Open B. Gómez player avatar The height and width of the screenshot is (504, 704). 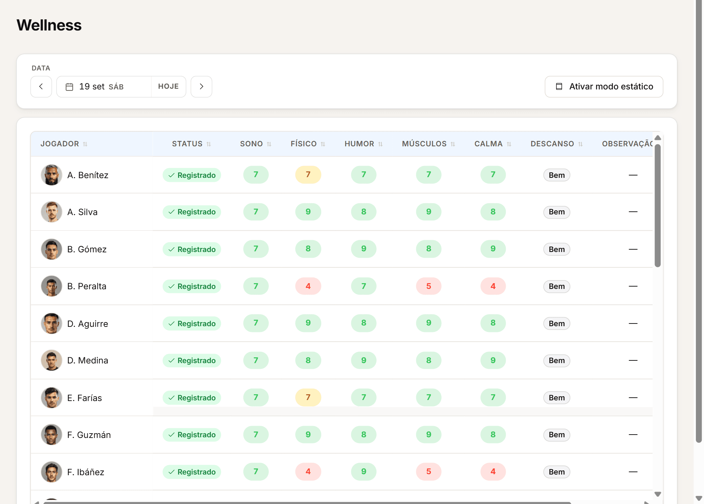[x=51, y=249]
